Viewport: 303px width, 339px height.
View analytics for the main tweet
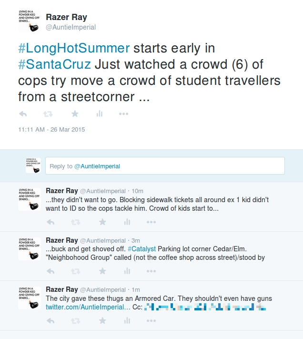coord(100,114)
